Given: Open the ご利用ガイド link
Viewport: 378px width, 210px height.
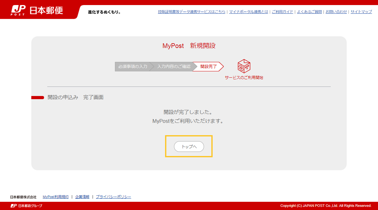Looking at the screenshot, I should 282,12.
